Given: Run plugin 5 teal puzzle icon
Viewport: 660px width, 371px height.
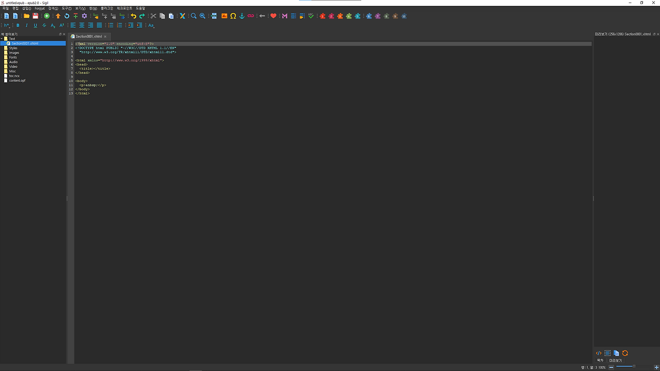Looking at the screenshot, I should pos(357,16).
